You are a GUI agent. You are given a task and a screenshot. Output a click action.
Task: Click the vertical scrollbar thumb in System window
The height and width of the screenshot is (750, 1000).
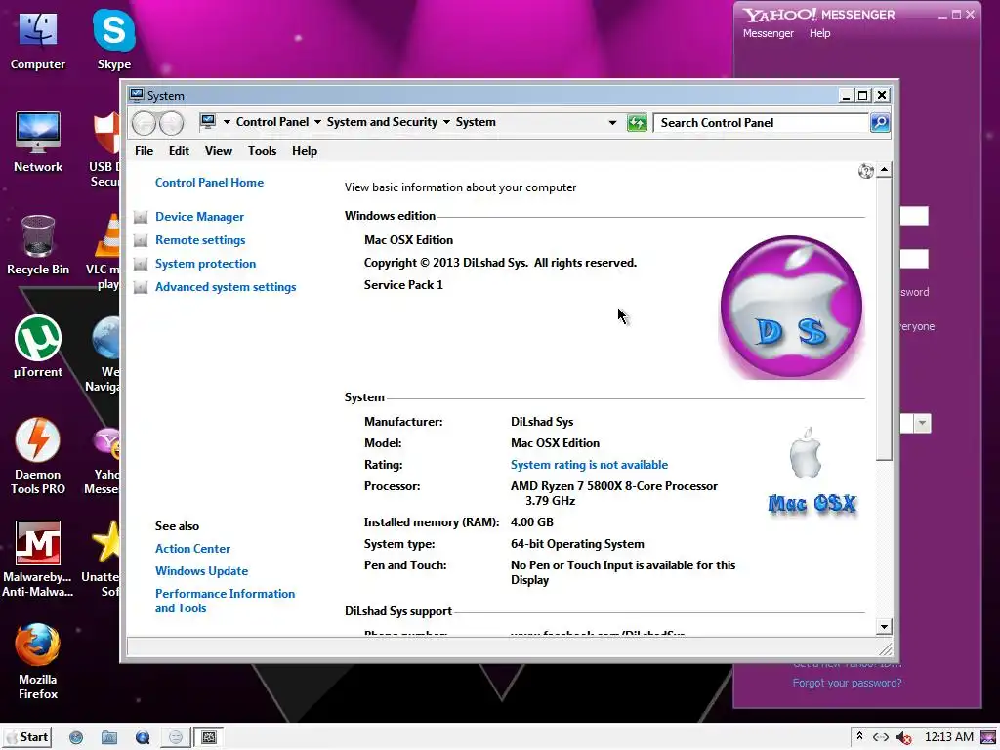click(x=884, y=319)
